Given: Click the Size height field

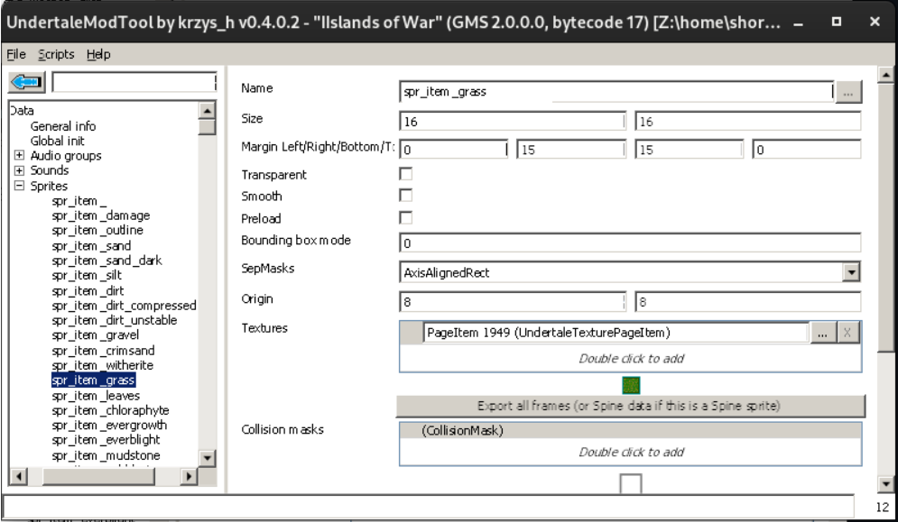Looking at the screenshot, I should click(x=747, y=122).
